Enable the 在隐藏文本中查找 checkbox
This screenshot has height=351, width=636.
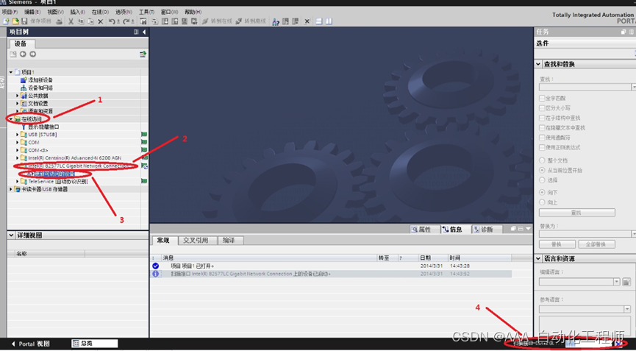tap(542, 127)
